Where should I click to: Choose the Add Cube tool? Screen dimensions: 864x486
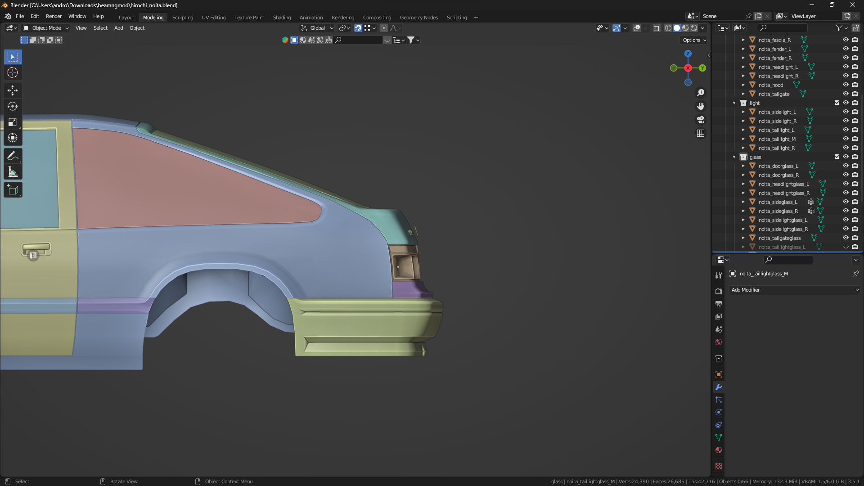tap(13, 190)
